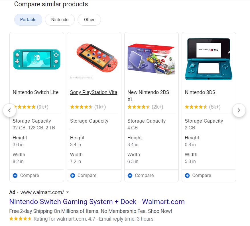Select the Nintendo Switch Lite product title
Screen dimensions: 250x226
[35, 92]
